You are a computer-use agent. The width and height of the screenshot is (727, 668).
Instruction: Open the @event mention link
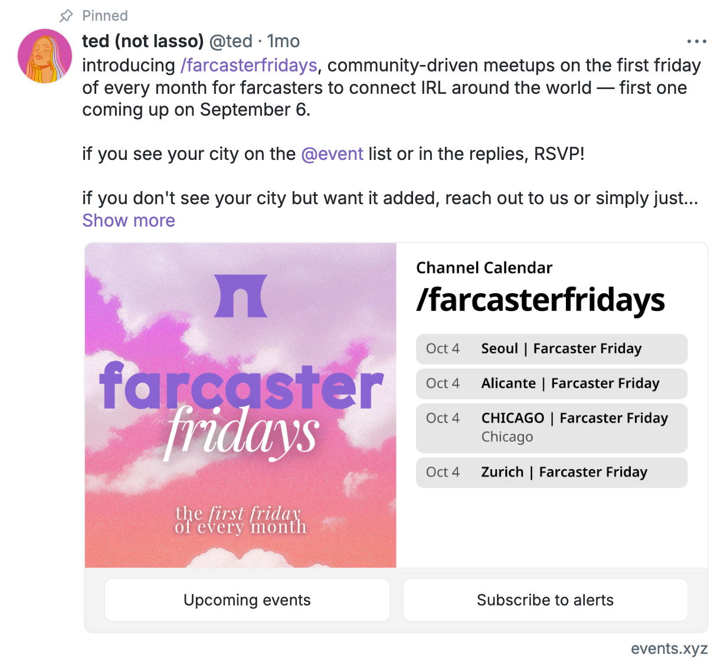[332, 154]
